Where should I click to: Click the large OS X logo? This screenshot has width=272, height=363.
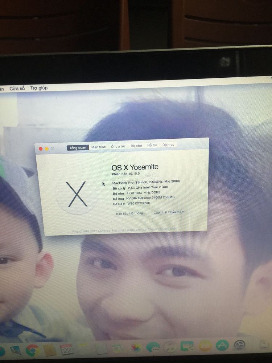pos(77,194)
